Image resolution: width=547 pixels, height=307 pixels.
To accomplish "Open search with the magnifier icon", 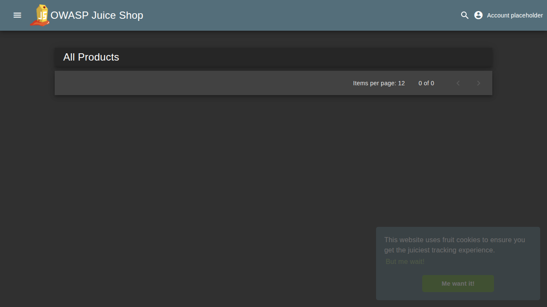I will (465, 15).
